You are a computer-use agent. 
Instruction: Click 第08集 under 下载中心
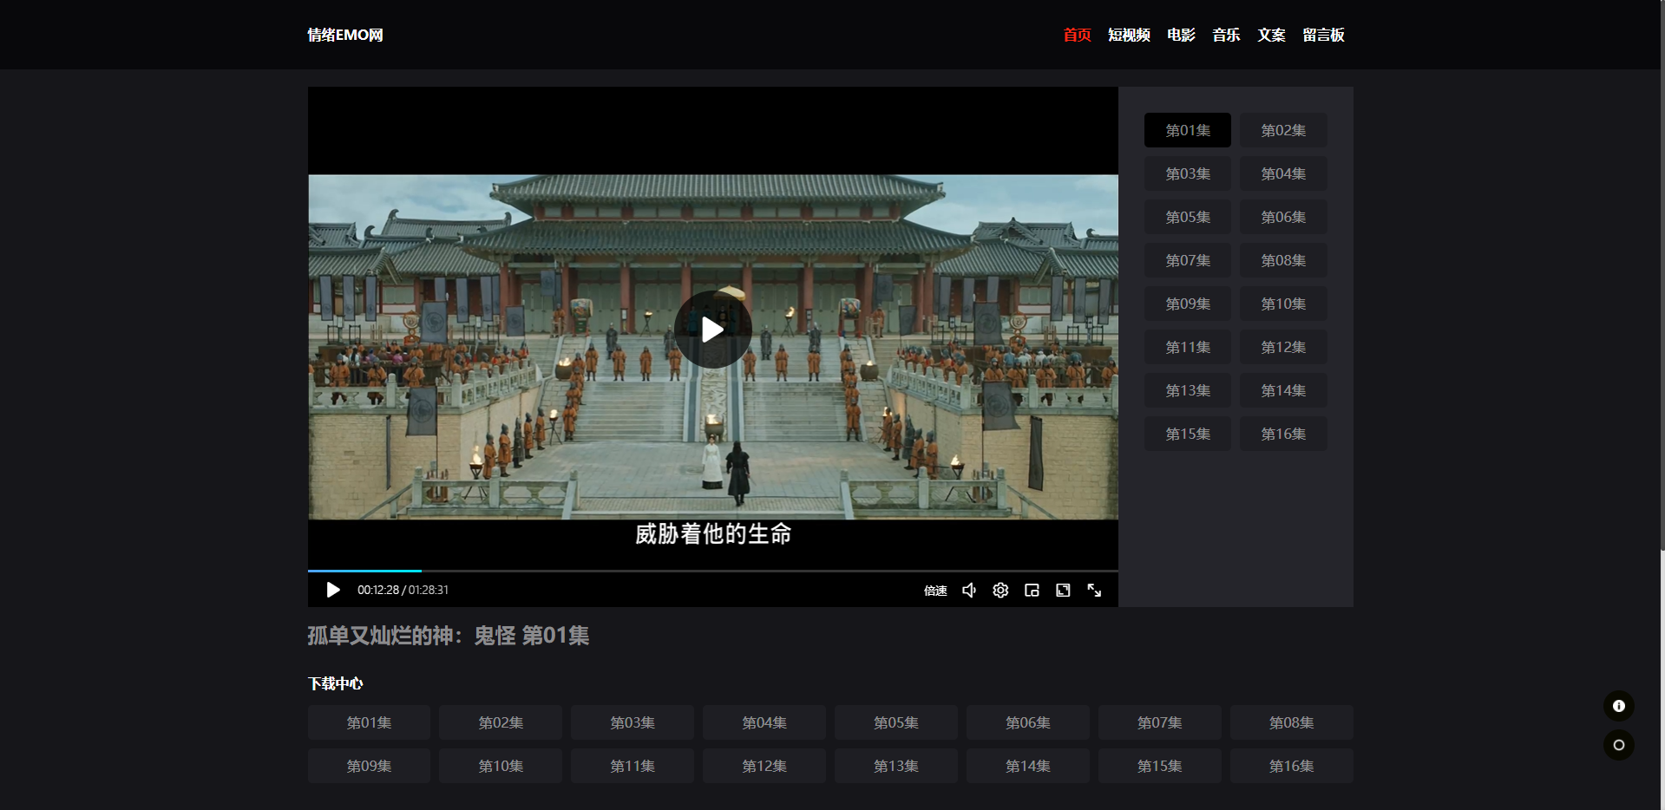1292,722
